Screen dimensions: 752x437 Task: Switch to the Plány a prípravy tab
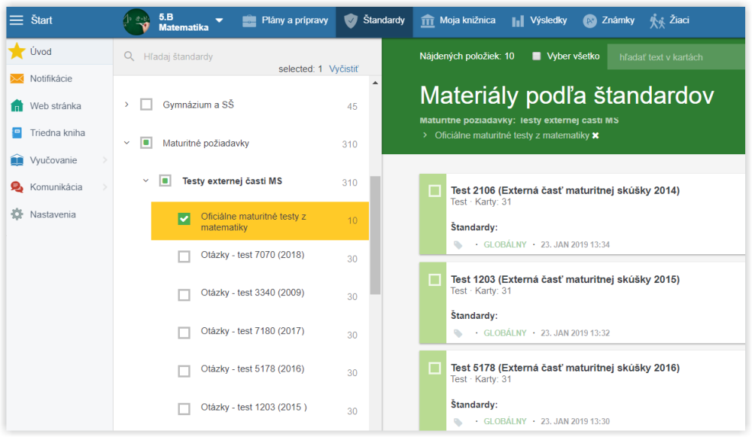click(285, 20)
